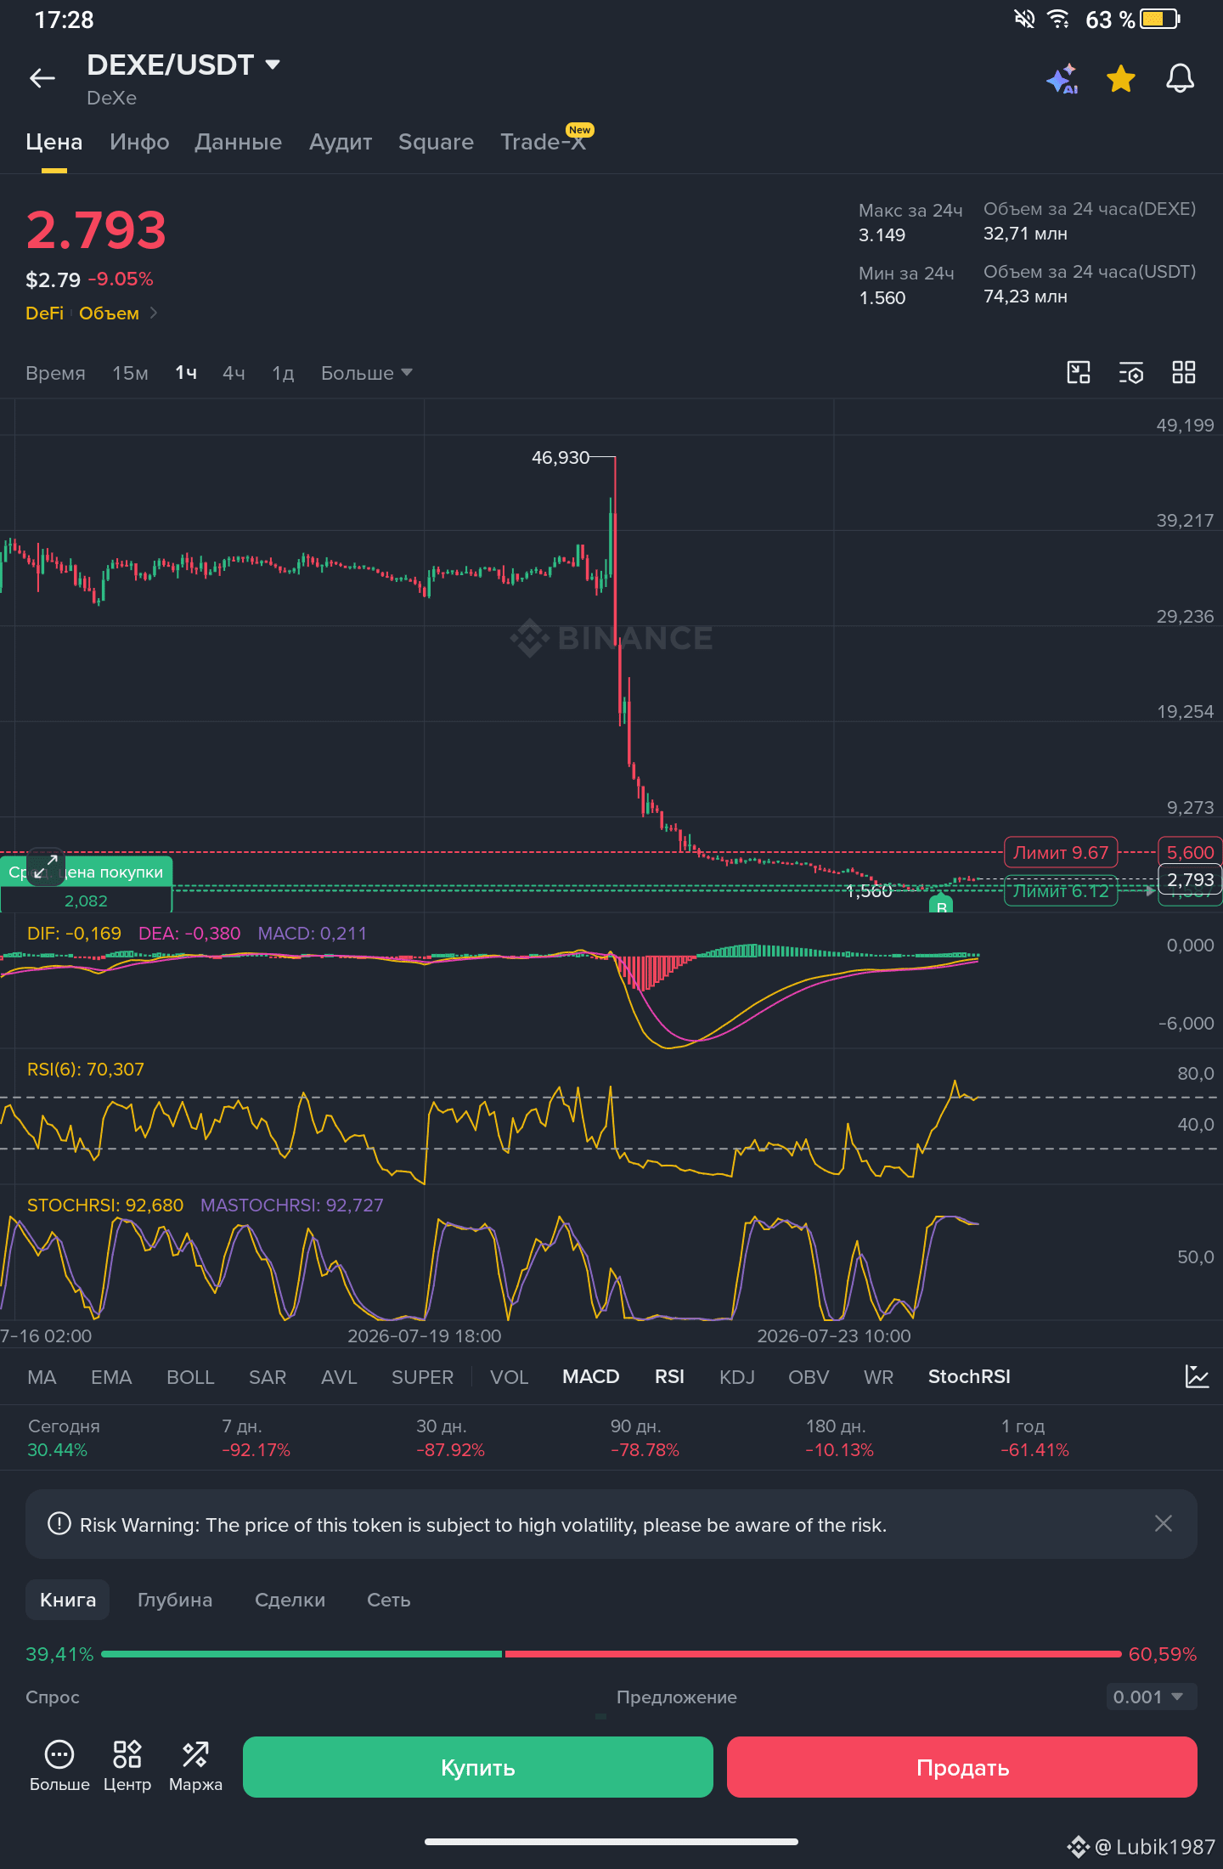Image resolution: width=1223 pixels, height=1869 pixels.
Task: Tap the risk warning info icon
Action: [x=59, y=1523]
